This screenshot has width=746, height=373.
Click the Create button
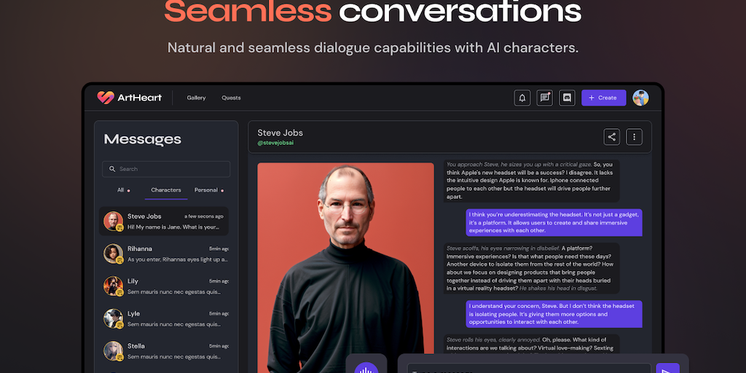click(x=604, y=98)
